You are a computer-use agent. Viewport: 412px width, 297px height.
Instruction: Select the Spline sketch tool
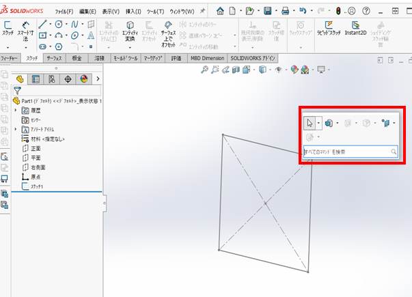74,25
